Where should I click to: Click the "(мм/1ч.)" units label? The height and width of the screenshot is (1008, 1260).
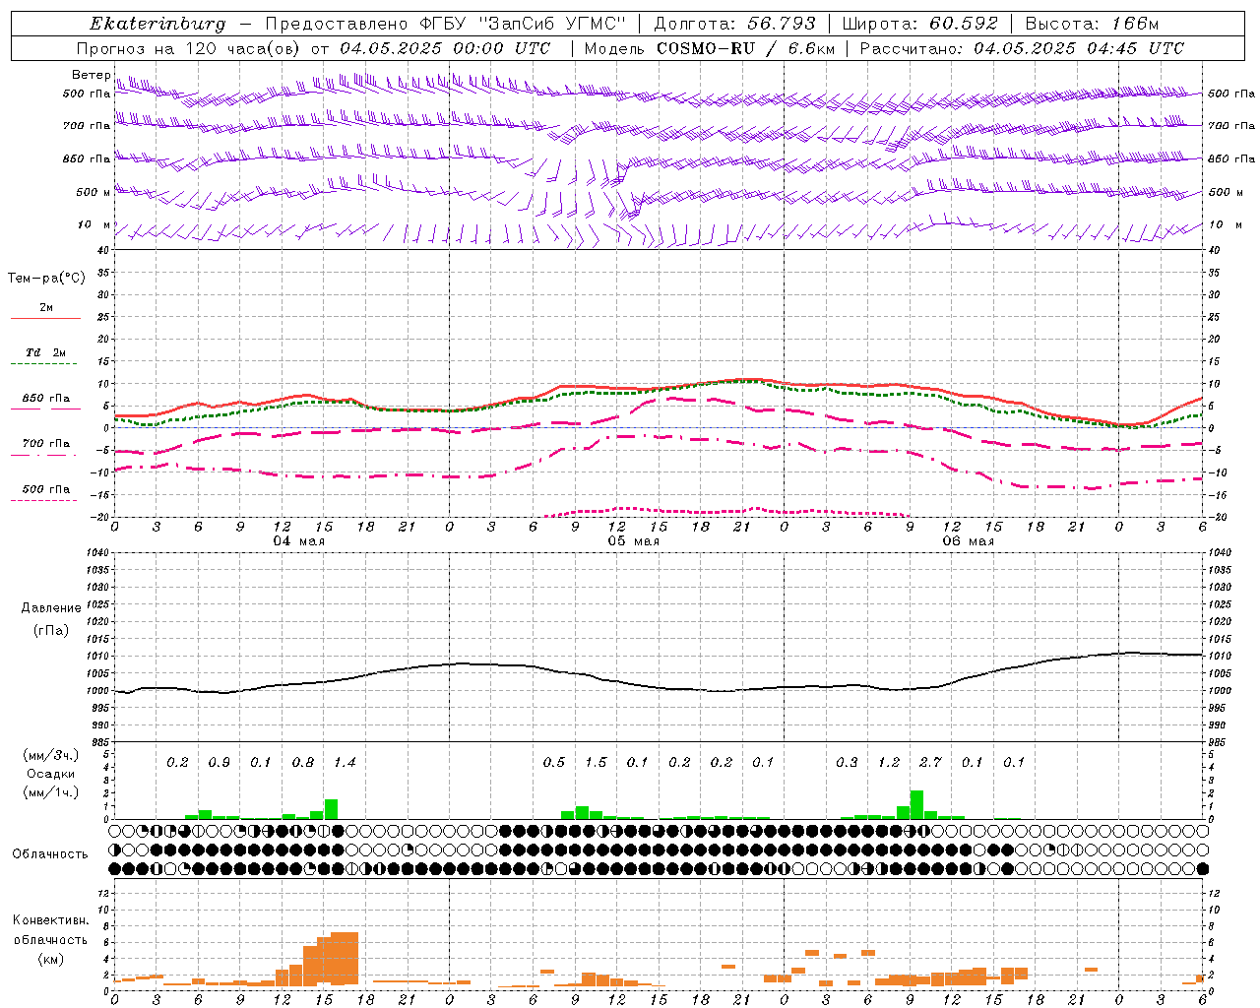point(51,792)
